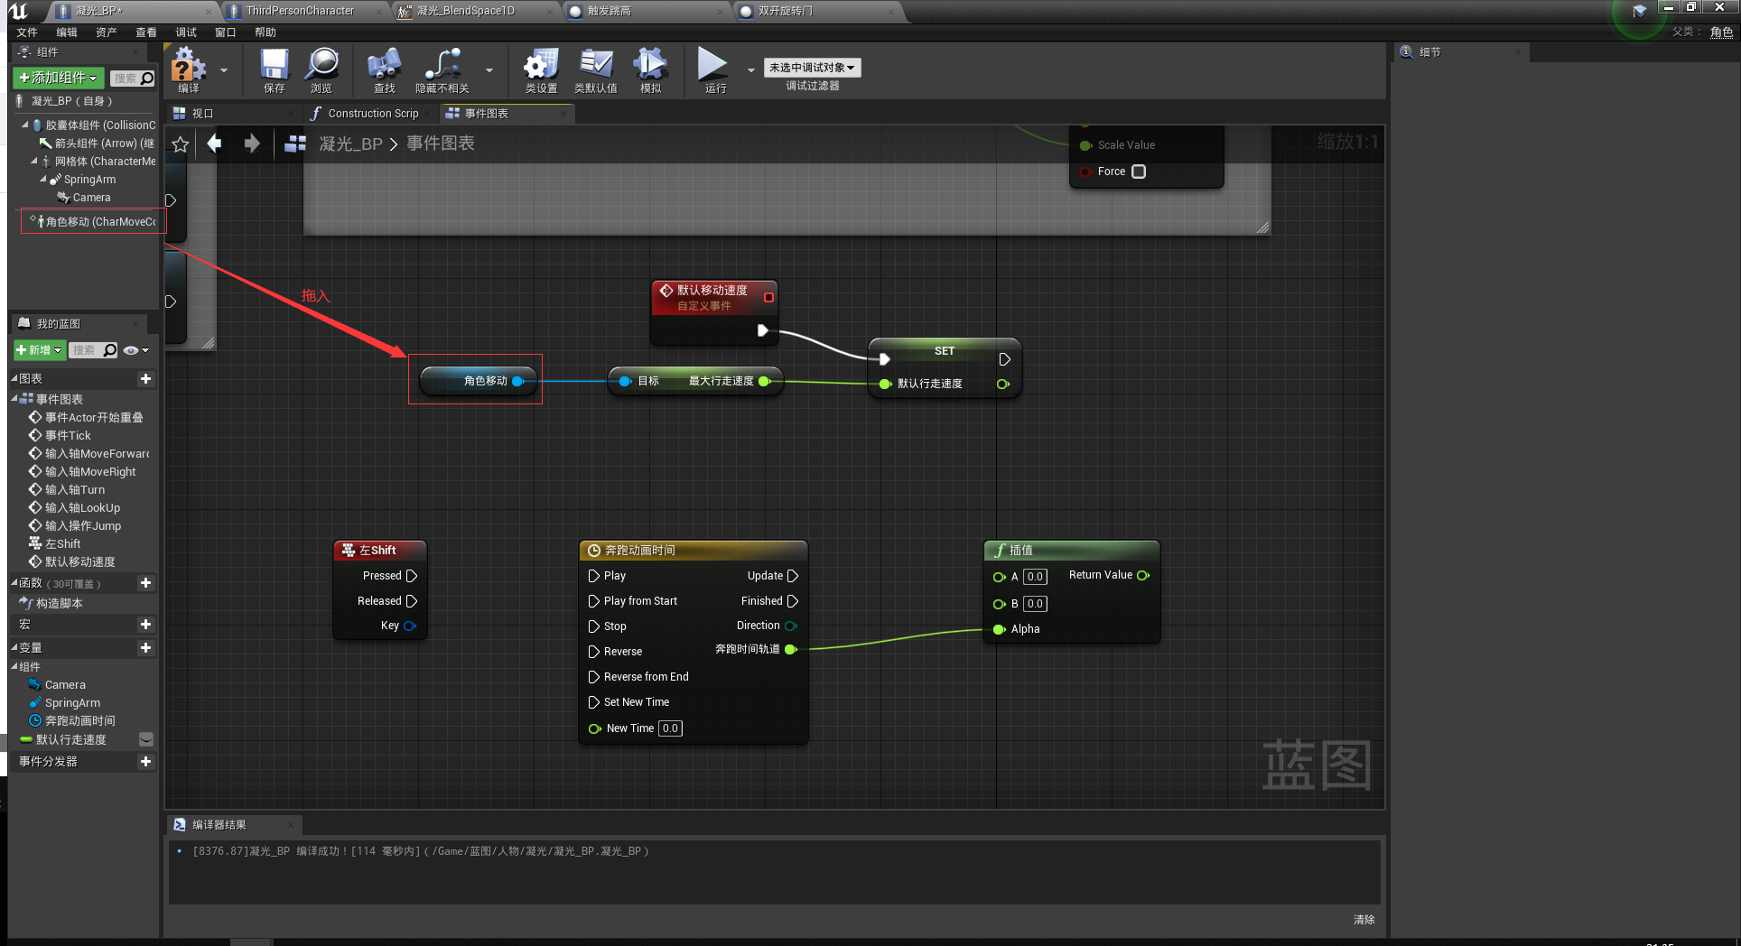Save the blueprint with 保存 icon
This screenshot has width=1741, height=946.
(x=274, y=65)
